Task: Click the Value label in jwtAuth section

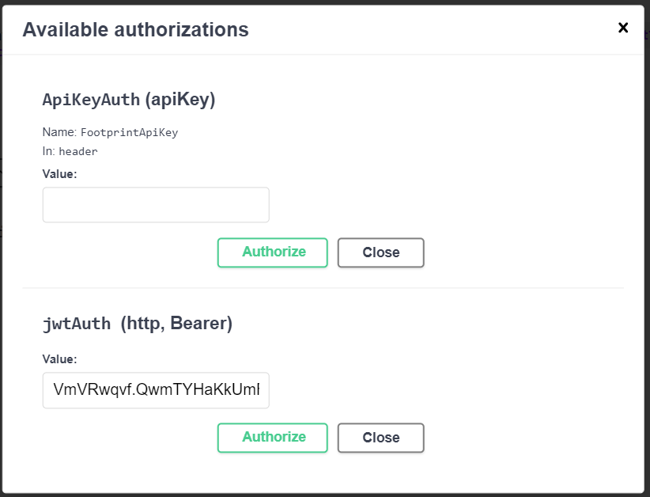Action: click(59, 359)
